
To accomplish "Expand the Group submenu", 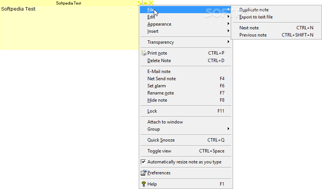I will coord(186,129).
